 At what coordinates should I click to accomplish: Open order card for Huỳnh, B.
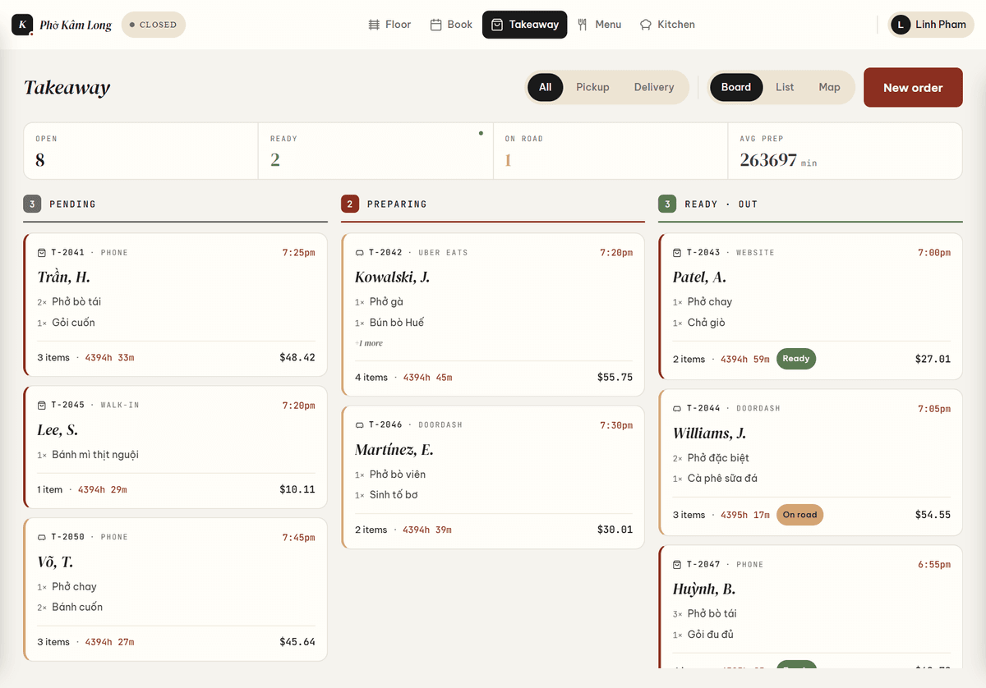click(x=810, y=607)
